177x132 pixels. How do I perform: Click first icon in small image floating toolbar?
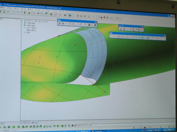[x=121, y=29]
